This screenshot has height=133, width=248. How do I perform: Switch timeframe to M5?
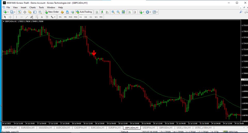65,17
